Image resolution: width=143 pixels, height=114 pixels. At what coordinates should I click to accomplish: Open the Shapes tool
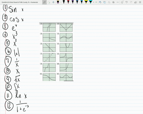pos(100,2)
